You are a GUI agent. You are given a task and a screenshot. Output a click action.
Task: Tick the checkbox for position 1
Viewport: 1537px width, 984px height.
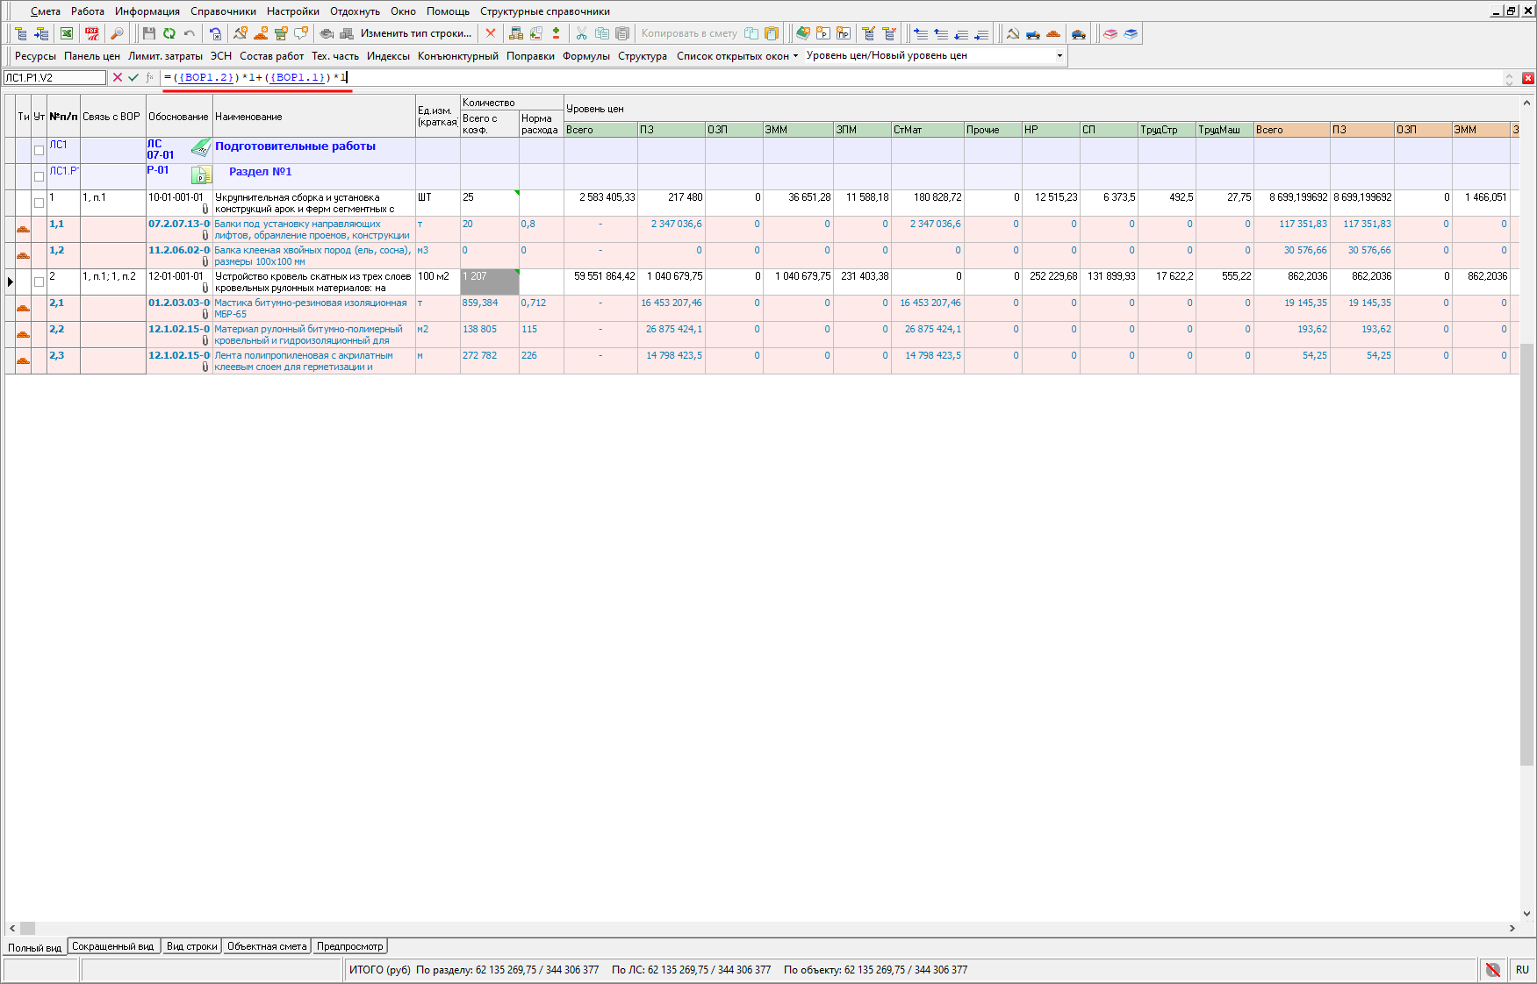39,203
